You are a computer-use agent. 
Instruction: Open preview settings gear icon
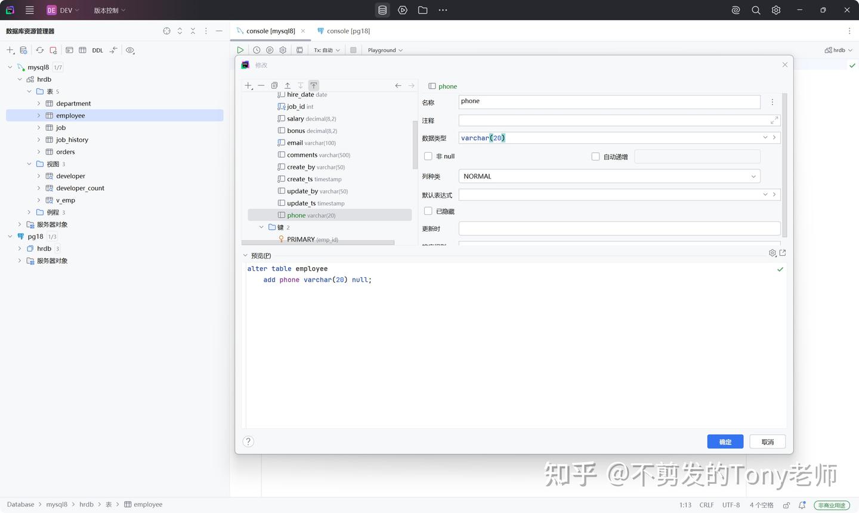[773, 253]
